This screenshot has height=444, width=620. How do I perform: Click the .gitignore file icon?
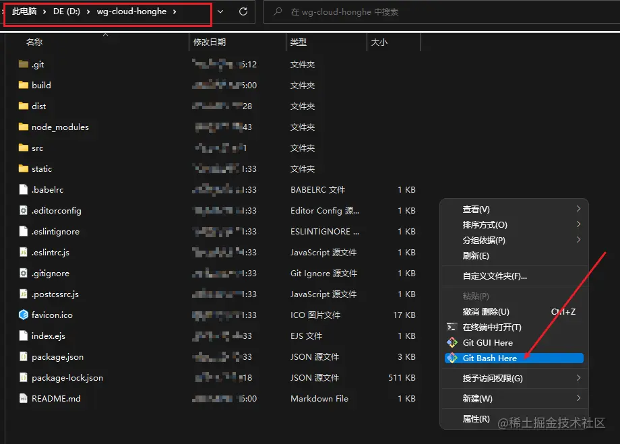(x=24, y=273)
